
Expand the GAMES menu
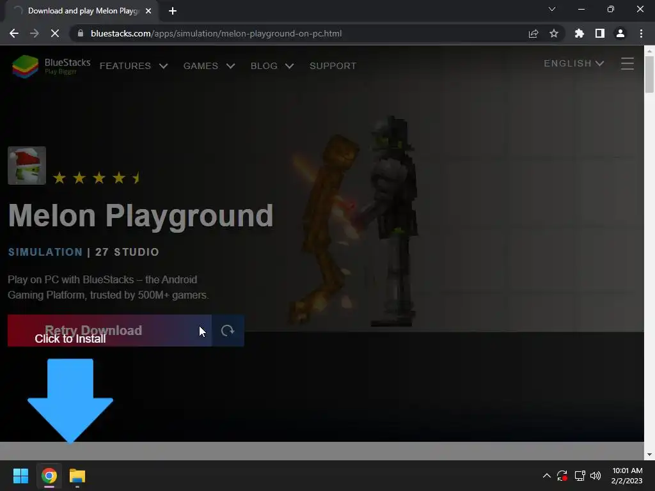click(209, 66)
